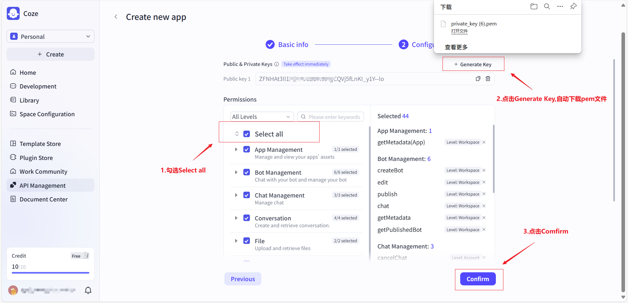This screenshot has width=628, height=303.
Task: Search downloads with magnifier icon
Action: pyautogui.click(x=547, y=7)
